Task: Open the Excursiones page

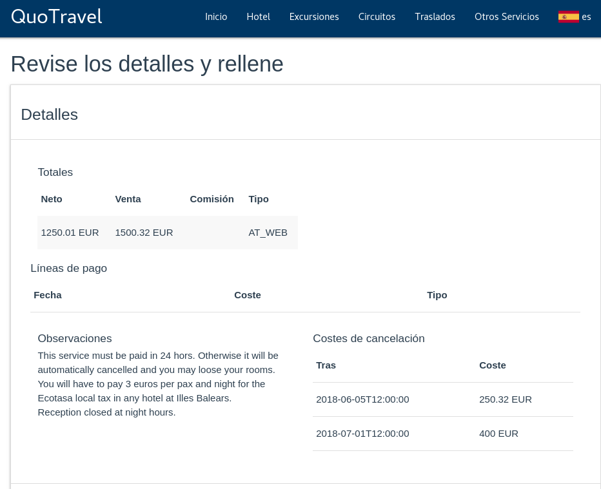Action: [x=314, y=17]
